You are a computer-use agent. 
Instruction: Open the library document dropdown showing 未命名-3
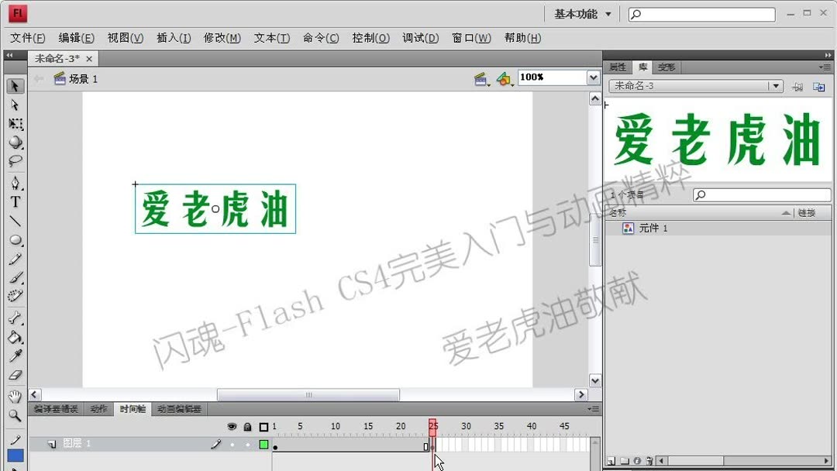point(777,86)
